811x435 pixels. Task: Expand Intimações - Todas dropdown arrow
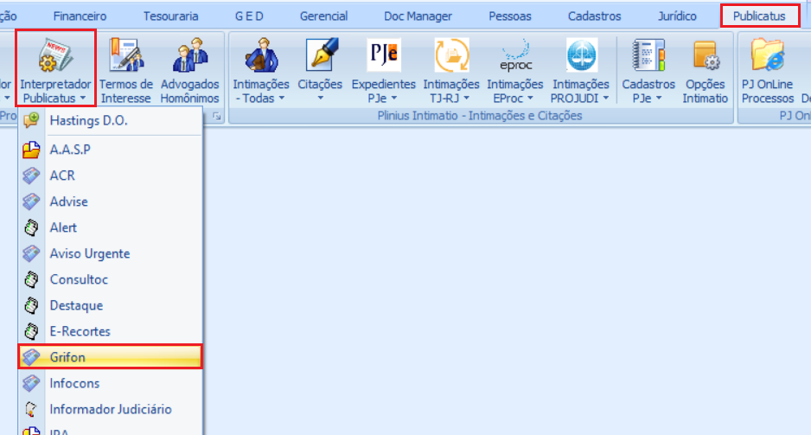(x=282, y=99)
